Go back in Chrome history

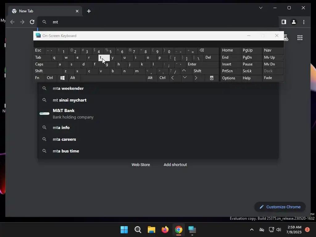(12, 22)
